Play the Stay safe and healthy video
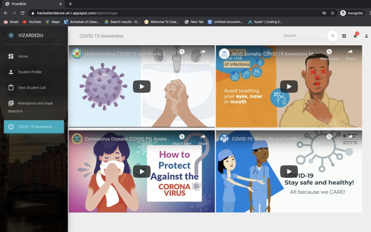The width and height of the screenshot is (371, 232). point(289,171)
